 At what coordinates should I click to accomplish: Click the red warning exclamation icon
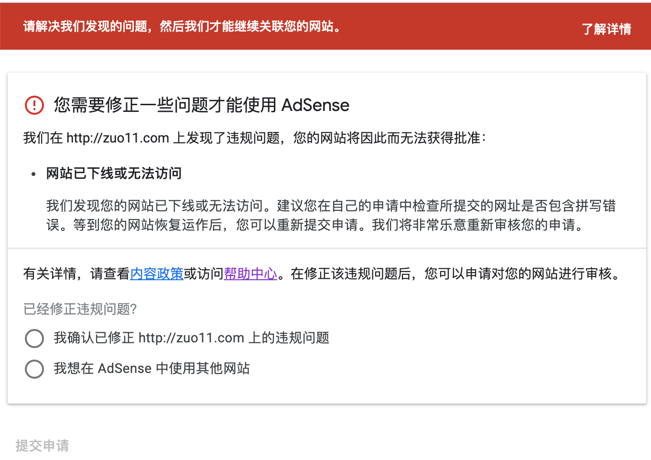(x=34, y=105)
